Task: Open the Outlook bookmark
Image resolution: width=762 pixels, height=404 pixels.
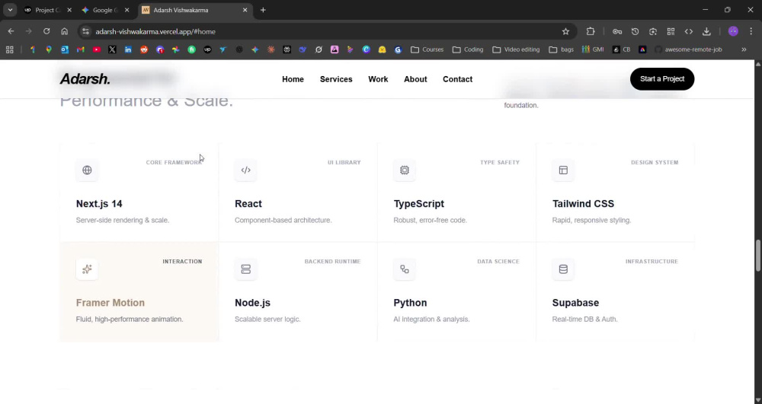Action: (65, 49)
